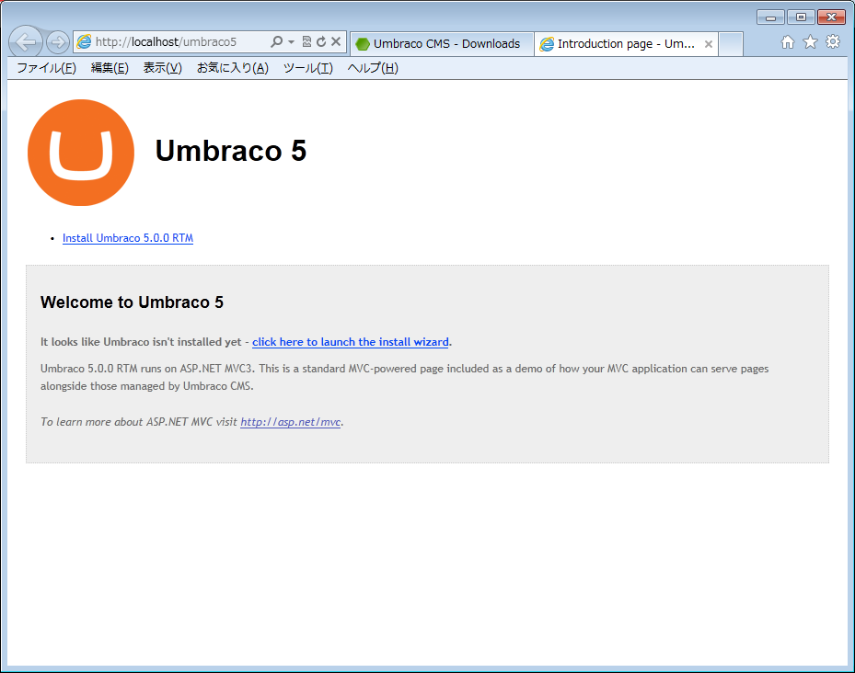Visit the http://asp.net/mvc link
This screenshot has height=673, width=855.
coord(290,422)
